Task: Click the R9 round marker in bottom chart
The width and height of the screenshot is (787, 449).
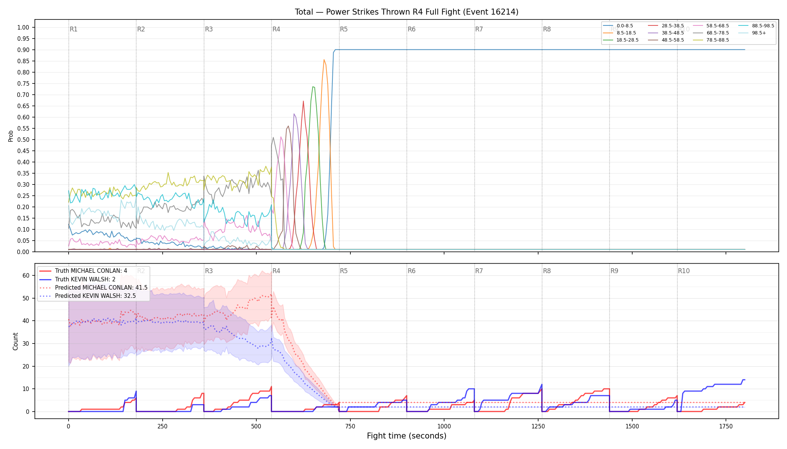Action: (614, 271)
